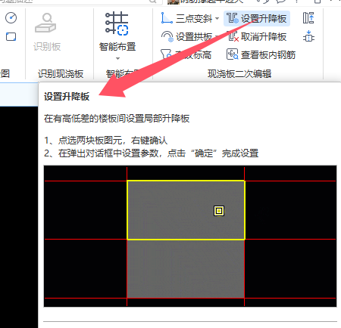Open the 查改标高 elevation tool
This screenshot has height=328, width=341.
[x=186, y=54]
